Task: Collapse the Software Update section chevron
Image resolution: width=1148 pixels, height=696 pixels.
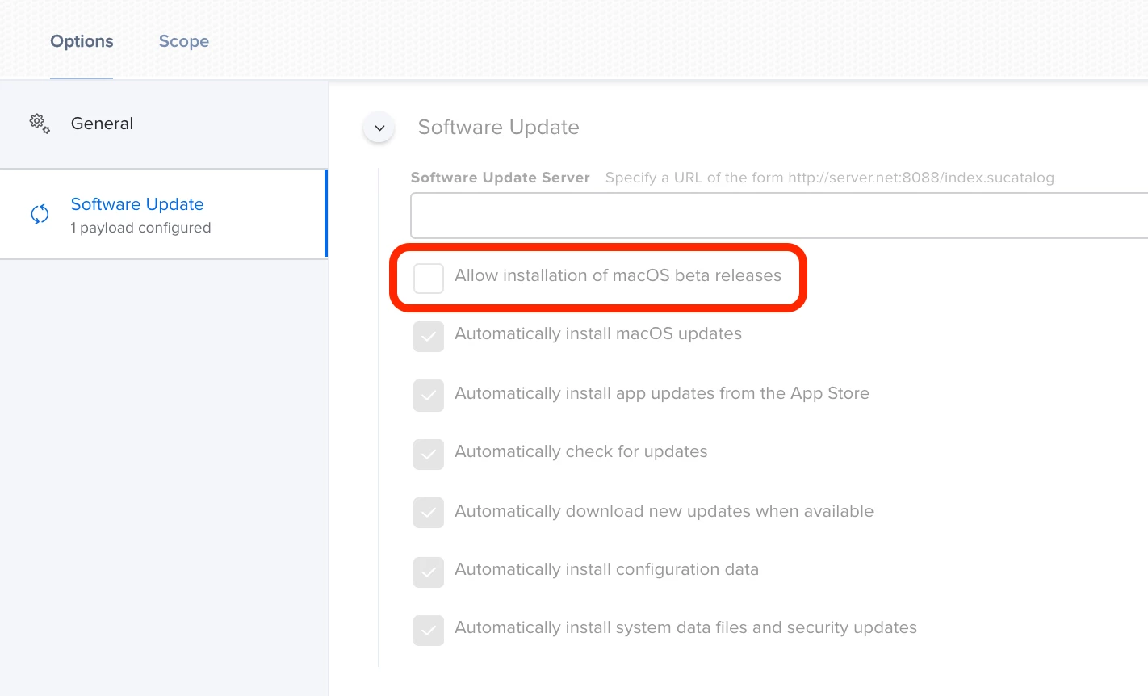Action: tap(379, 128)
